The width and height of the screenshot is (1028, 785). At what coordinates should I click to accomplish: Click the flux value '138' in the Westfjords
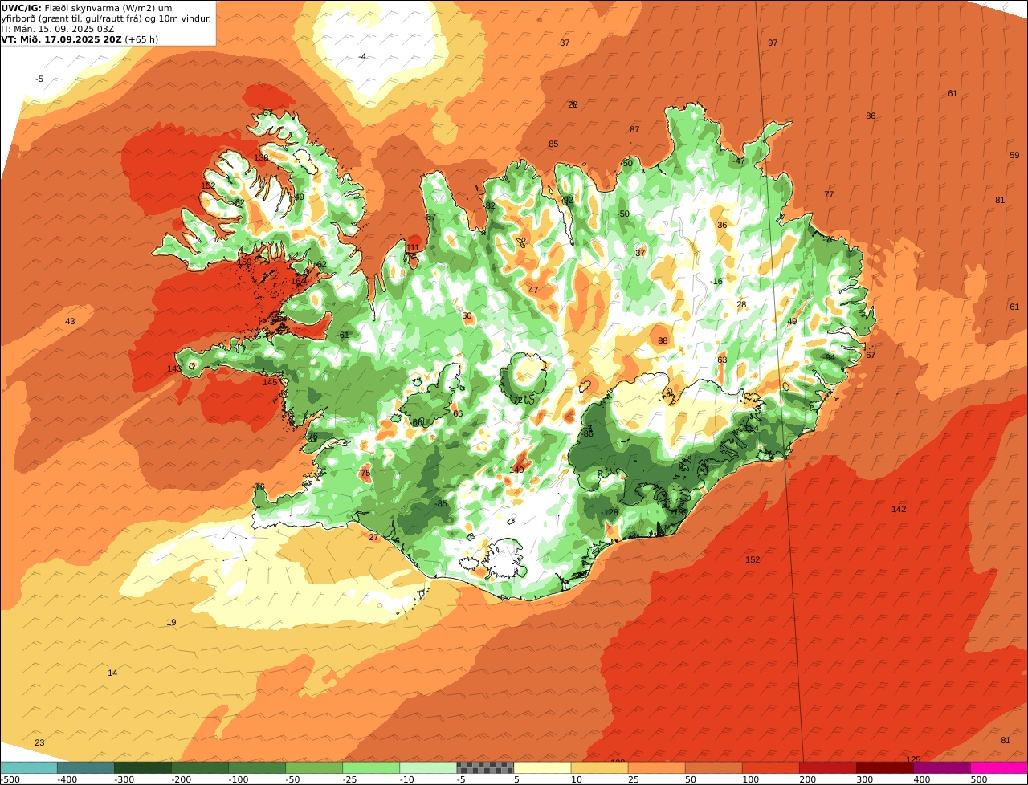261,157
